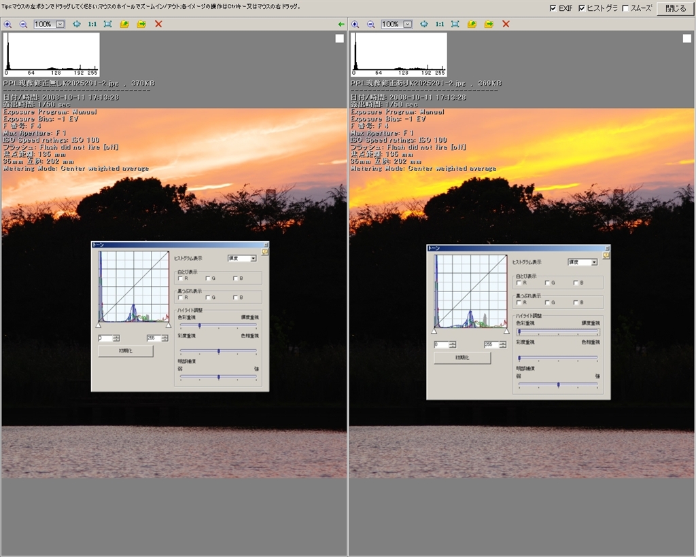This screenshot has width=696, height=557.
Task: Click 明部補償 slider in right tone dialog
Action: [x=558, y=385]
